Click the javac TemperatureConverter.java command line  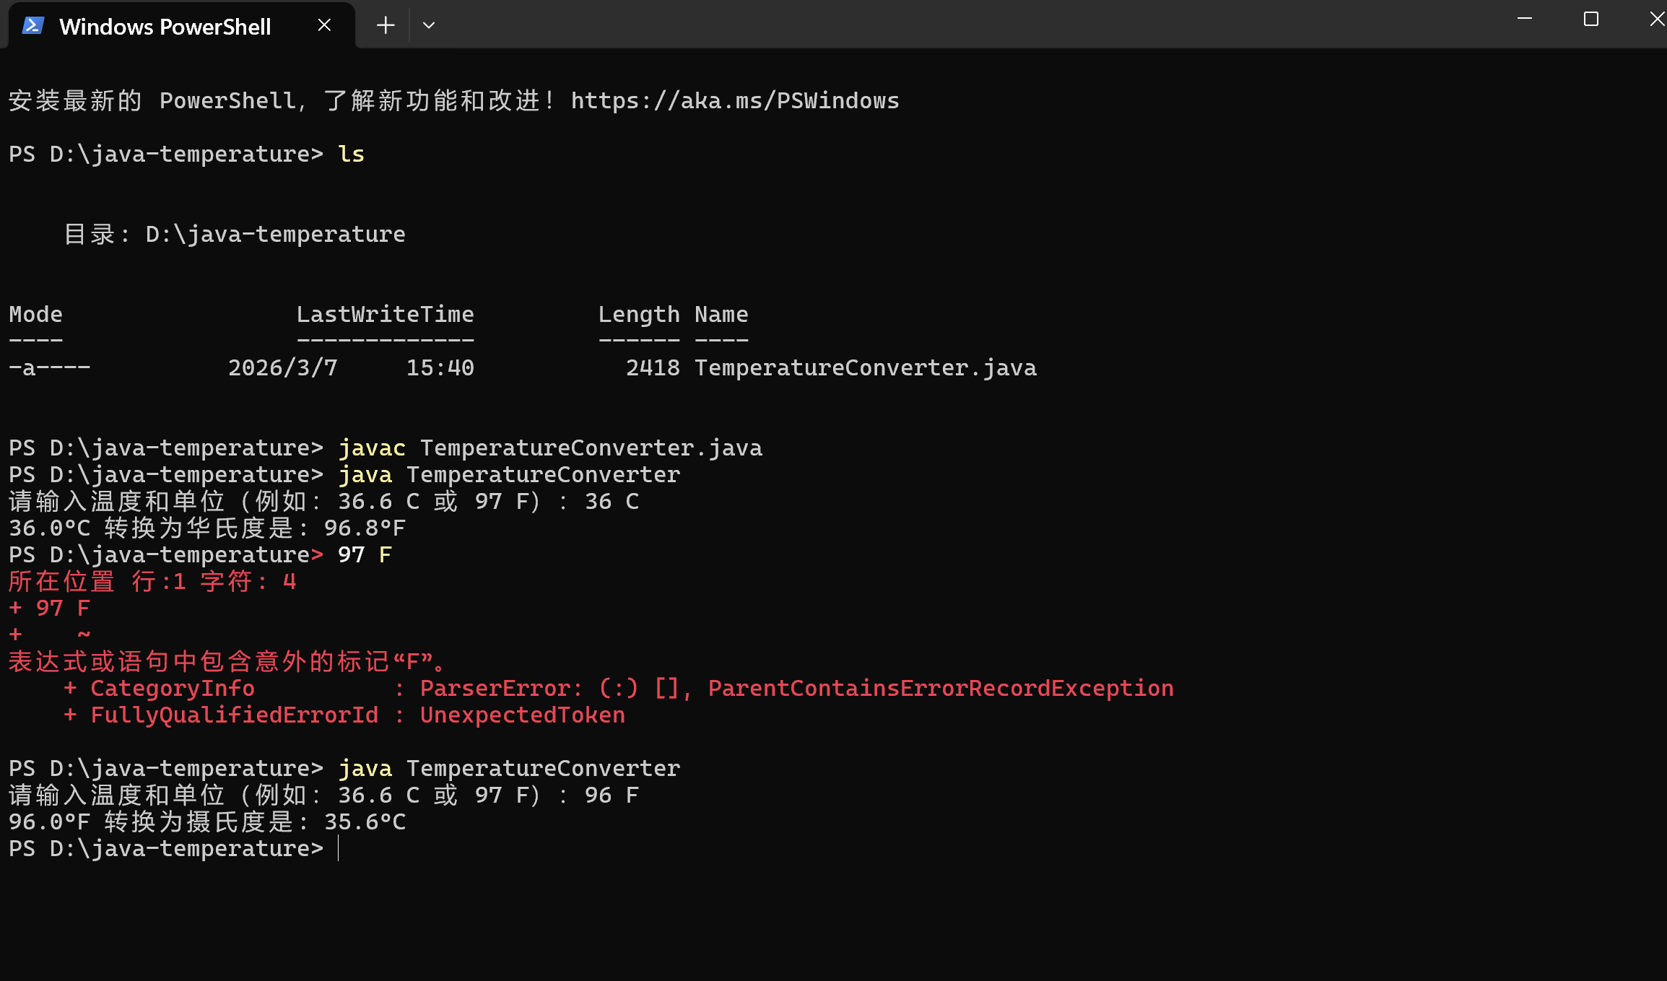coord(550,448)
